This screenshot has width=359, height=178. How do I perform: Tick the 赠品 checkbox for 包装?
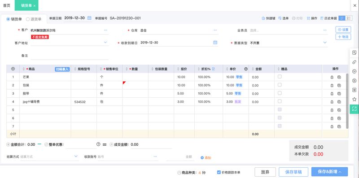coord(280,85)
